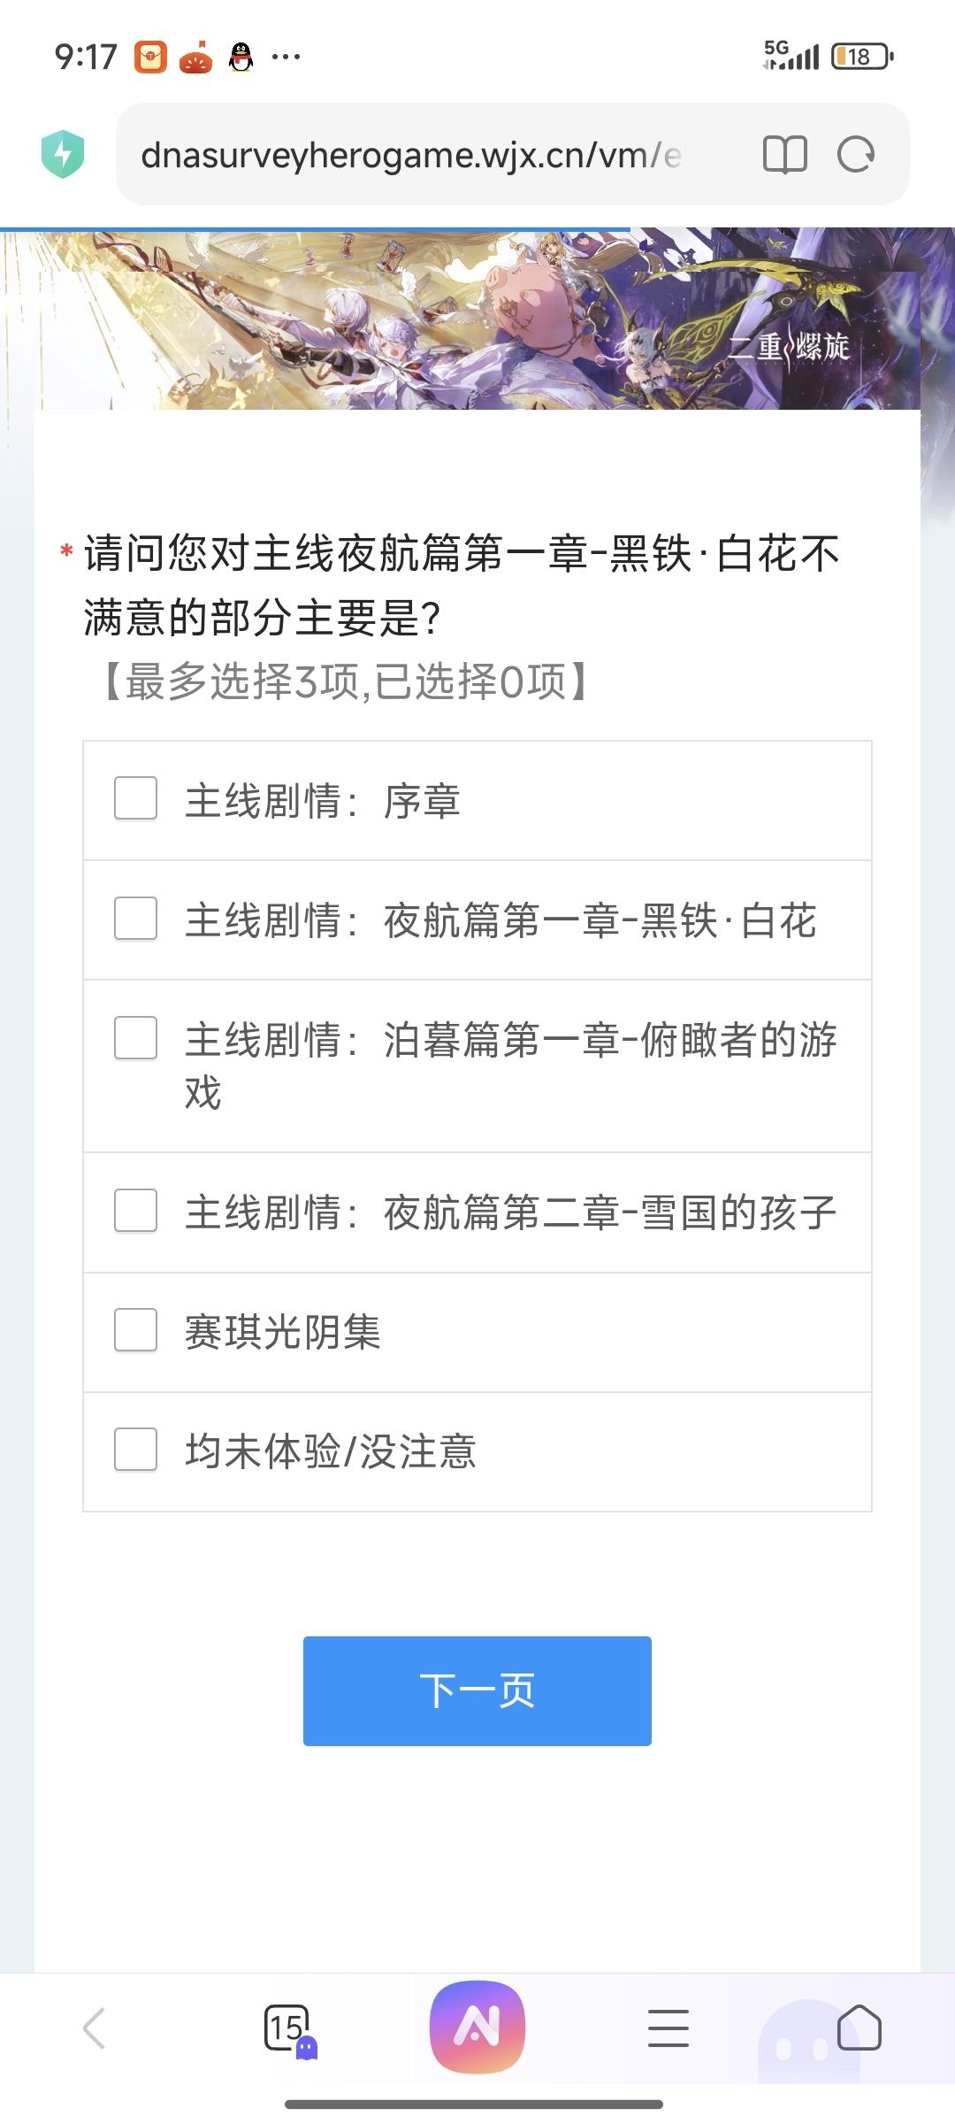Tap the QQ penguin notification icon

[x=241, y=58]
